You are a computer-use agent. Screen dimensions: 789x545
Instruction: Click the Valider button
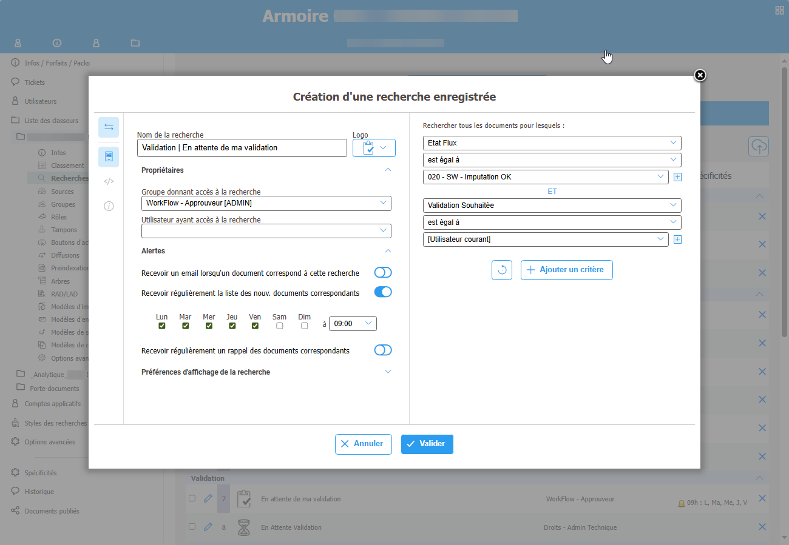click(427, 444)
